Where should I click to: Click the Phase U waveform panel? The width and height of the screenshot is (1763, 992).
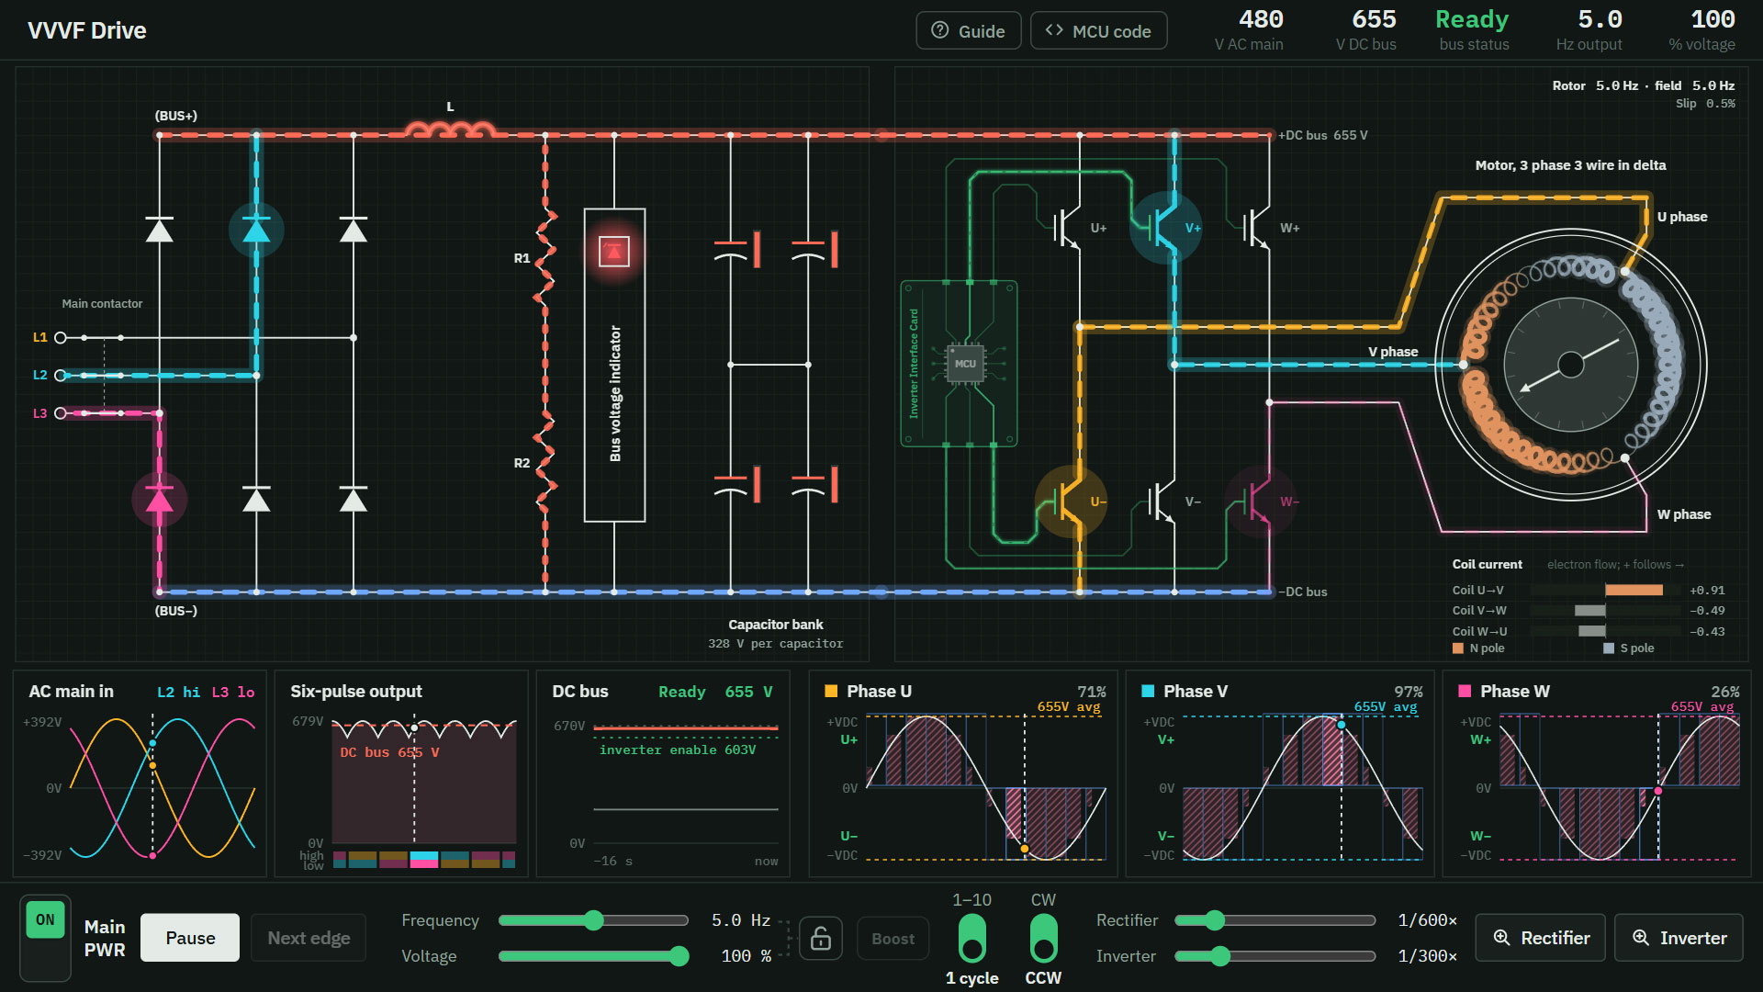pyautogui.click(x=963, y=774)
